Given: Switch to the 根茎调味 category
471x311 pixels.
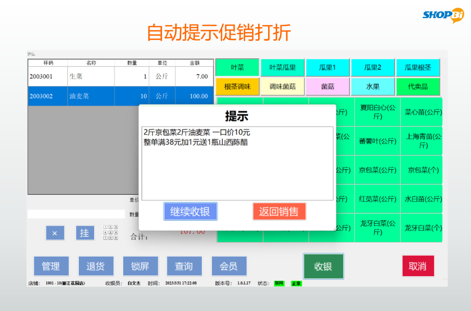Looking at the screenshot, I should 237,86.
